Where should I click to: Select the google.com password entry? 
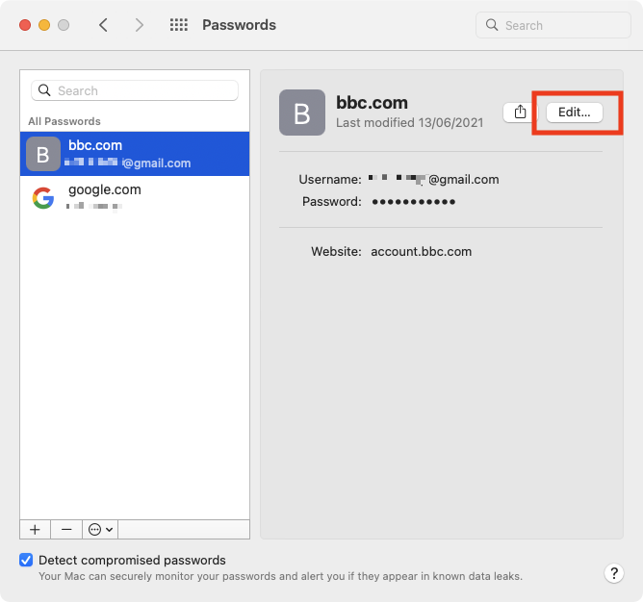click(135, 198)
